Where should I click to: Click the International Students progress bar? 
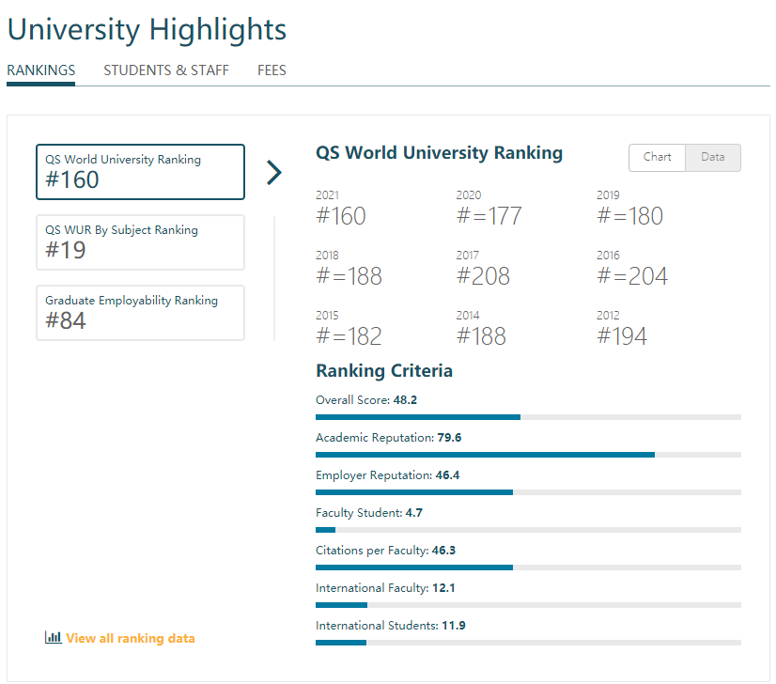click(528, 643)
